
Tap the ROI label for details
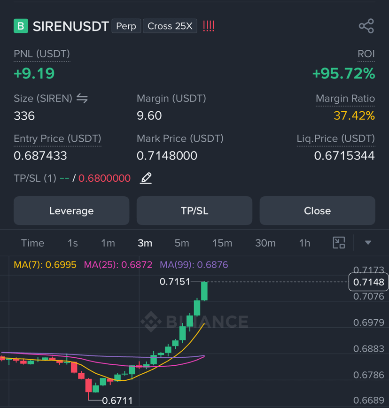coord(366,54)
